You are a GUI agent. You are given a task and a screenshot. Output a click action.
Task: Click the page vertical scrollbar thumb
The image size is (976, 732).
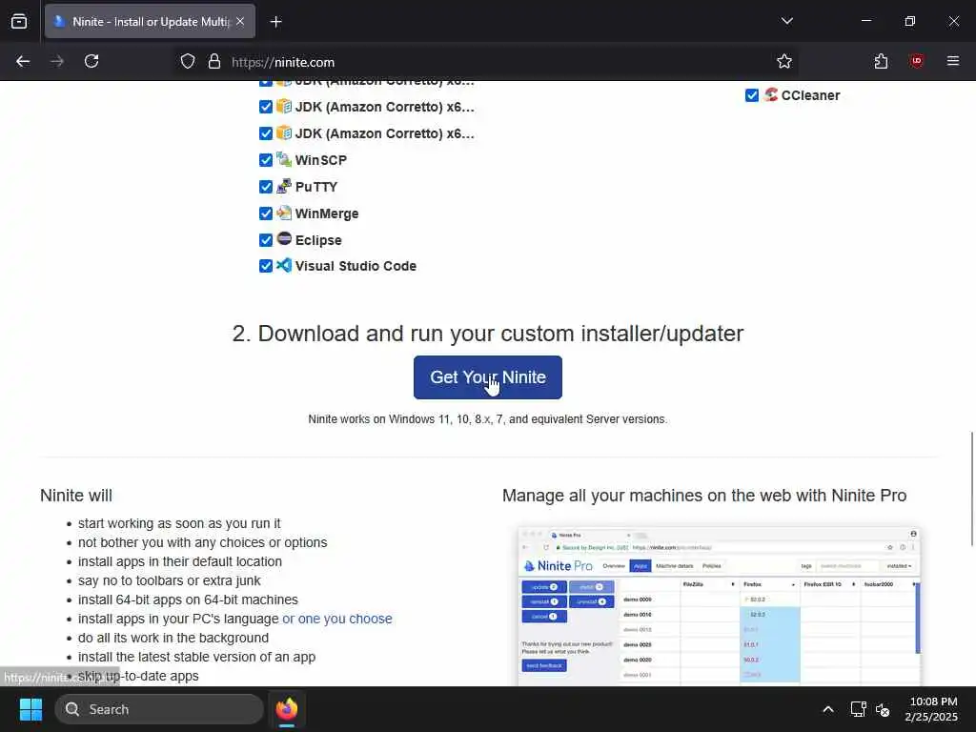tap(971, 489)
